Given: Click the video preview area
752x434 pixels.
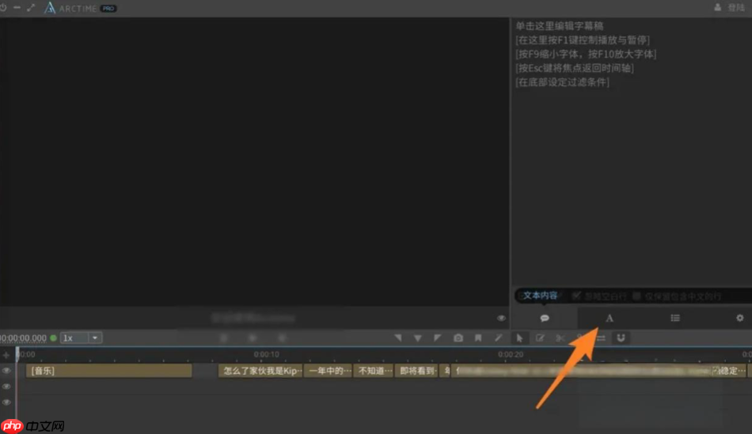Looking at the screenshot, I should point(254,162).
